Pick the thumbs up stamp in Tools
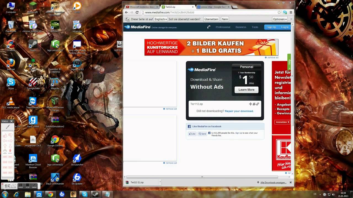 coord(5,135)
